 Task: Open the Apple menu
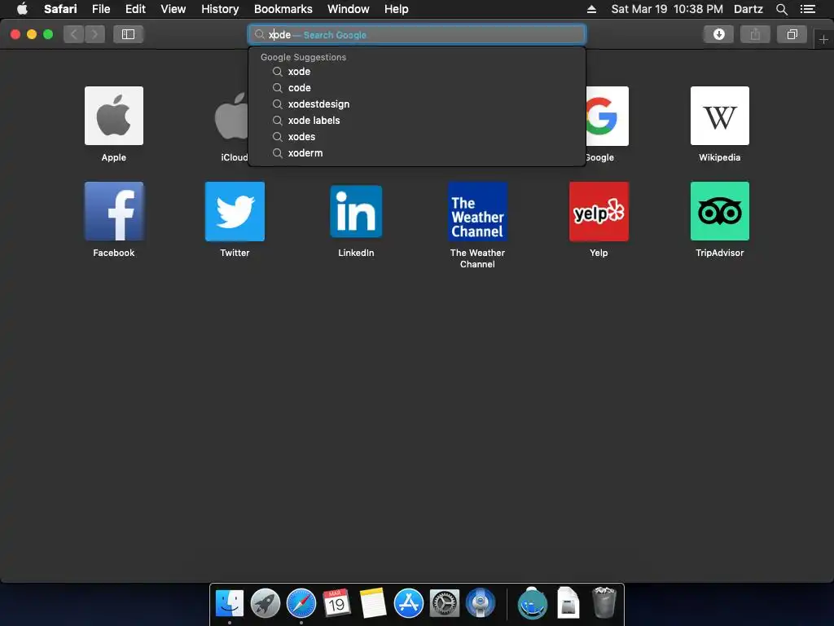(22, 9)
